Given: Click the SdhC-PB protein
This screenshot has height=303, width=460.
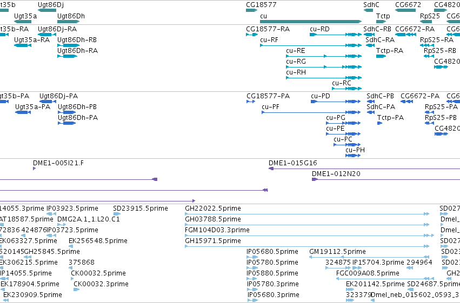Looking at the screenshot, I should 370,102.
